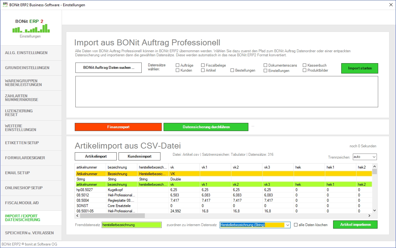
Task: Go to EMAIL SETUP
Action: (x=31, y=173)
